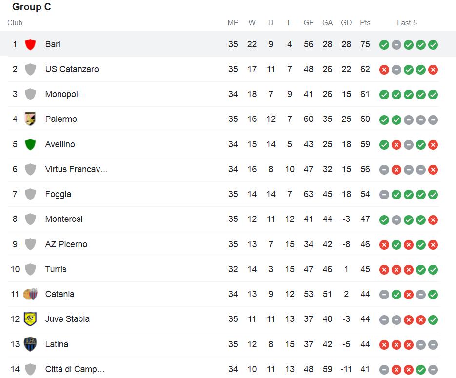Viewport: 456px width, 378px height.
Task: Open the Foggia team row
Action: [x=223, y=194]
